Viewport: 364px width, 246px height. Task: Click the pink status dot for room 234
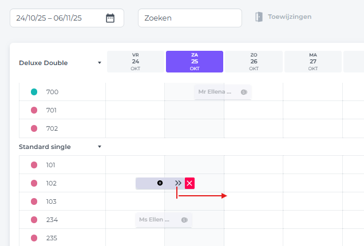tap(34, 220)
